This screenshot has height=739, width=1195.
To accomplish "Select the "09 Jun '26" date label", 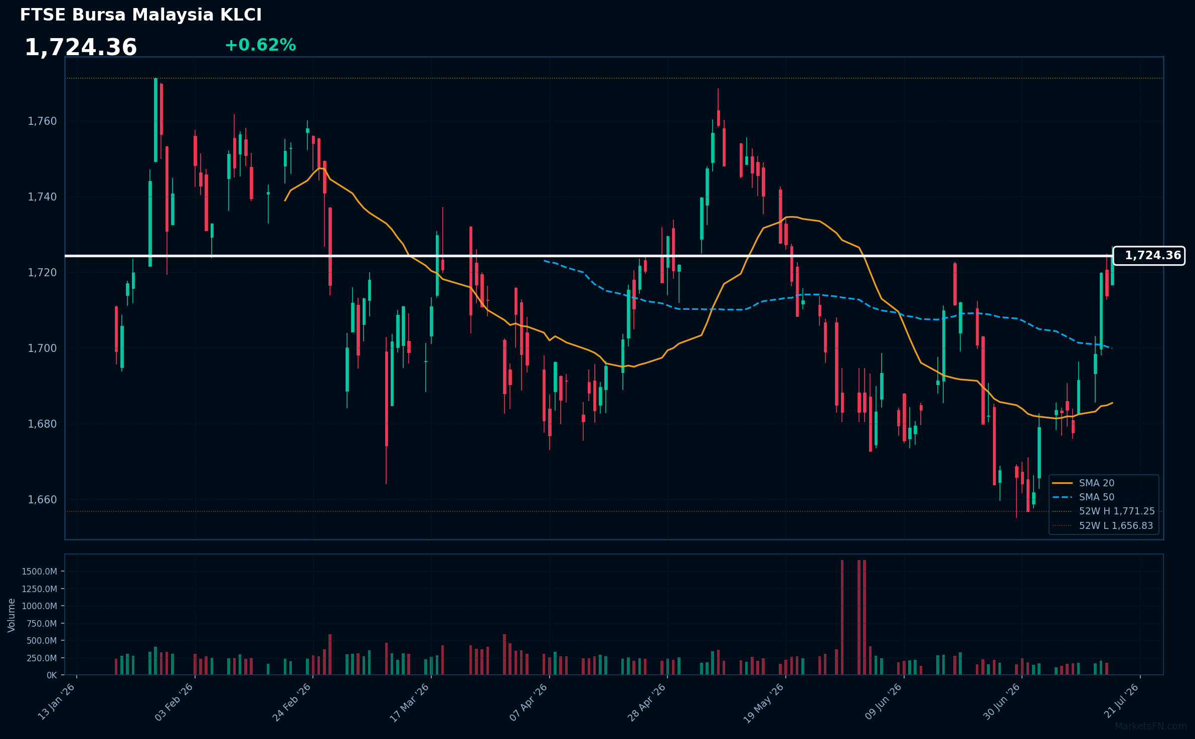I will (x=883, y=702).
